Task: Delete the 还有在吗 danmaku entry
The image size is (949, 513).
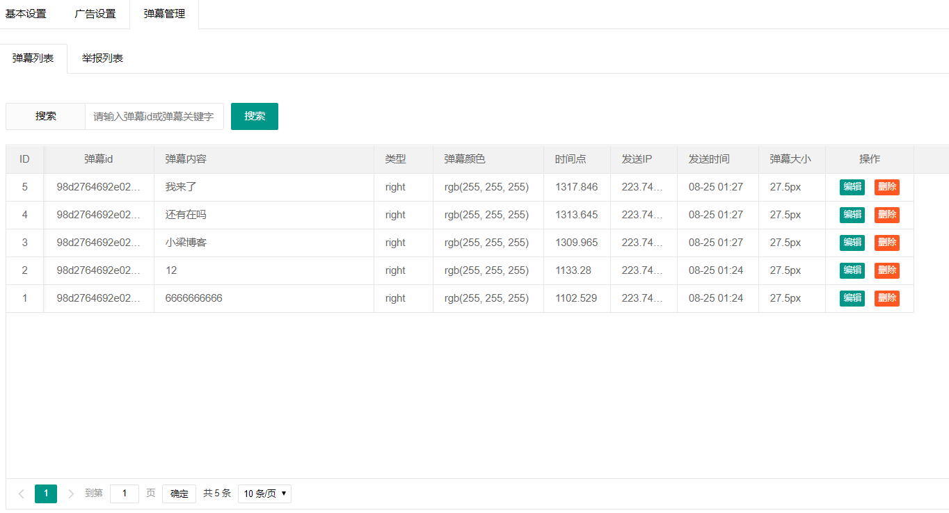Action: pyautogui.click(x=886, y=215)
